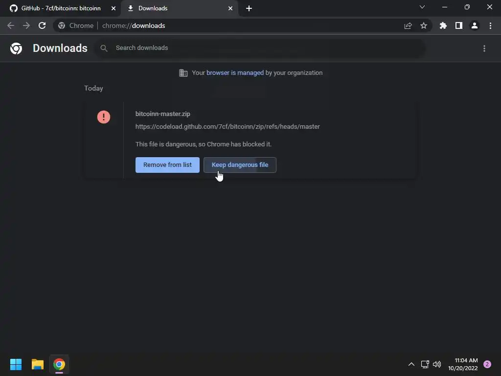Click the Chrome site info chip

pos(76,25)
